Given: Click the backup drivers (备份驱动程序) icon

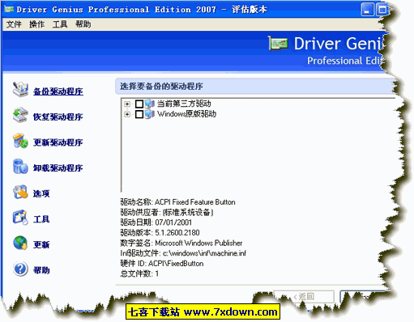Looking at the screenshot, I should click(x=20, y=90).
